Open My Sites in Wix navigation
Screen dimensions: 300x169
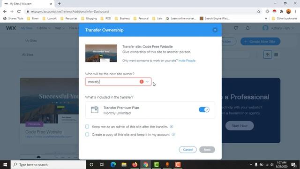[27, 28]
